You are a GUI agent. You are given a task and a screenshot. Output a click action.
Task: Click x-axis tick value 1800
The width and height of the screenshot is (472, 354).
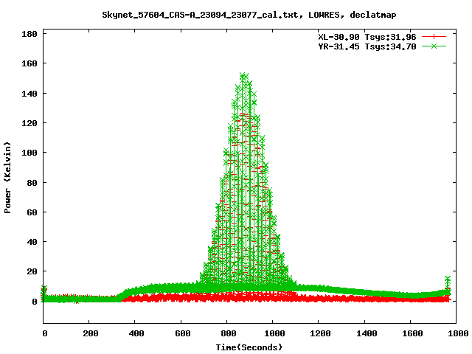457,333
